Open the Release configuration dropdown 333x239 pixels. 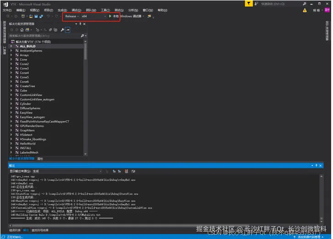[72, 16]
